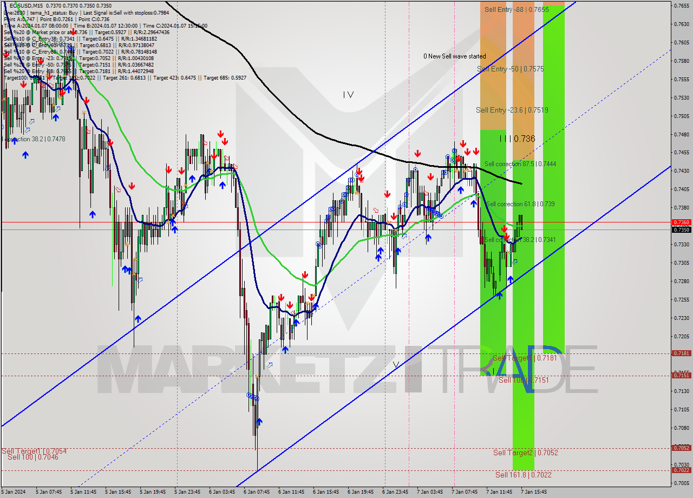Click the 'Sell Entry -23.6 | 0.7519' label
This screenshot has width=693, height=498.
click(x=512, y=110)
